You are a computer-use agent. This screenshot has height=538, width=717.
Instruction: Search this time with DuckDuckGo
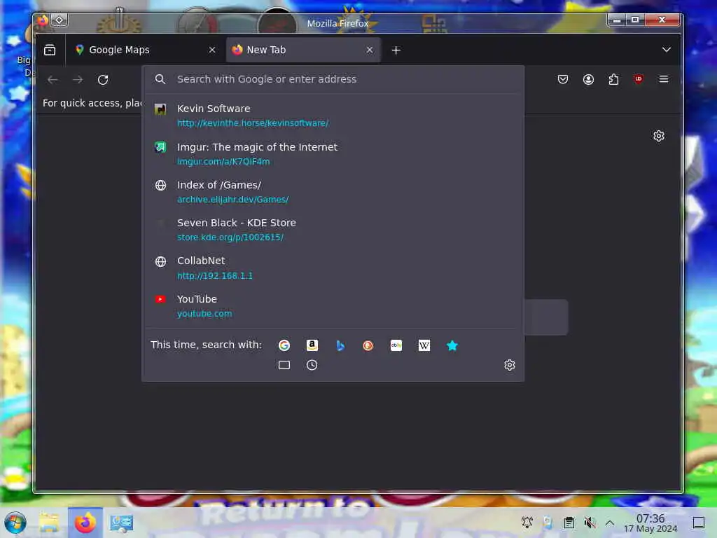click(368, 345)
